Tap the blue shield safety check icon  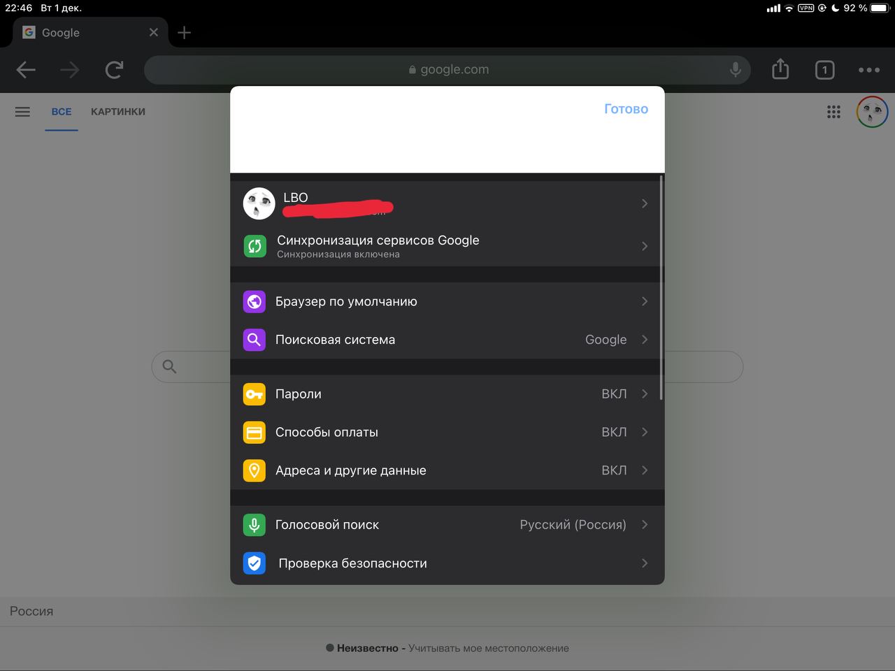(x=255, y=563)
